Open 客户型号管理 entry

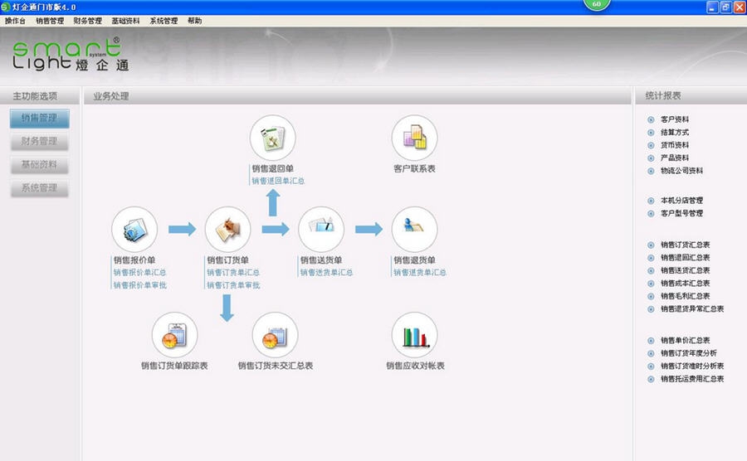tap(681, 214)
